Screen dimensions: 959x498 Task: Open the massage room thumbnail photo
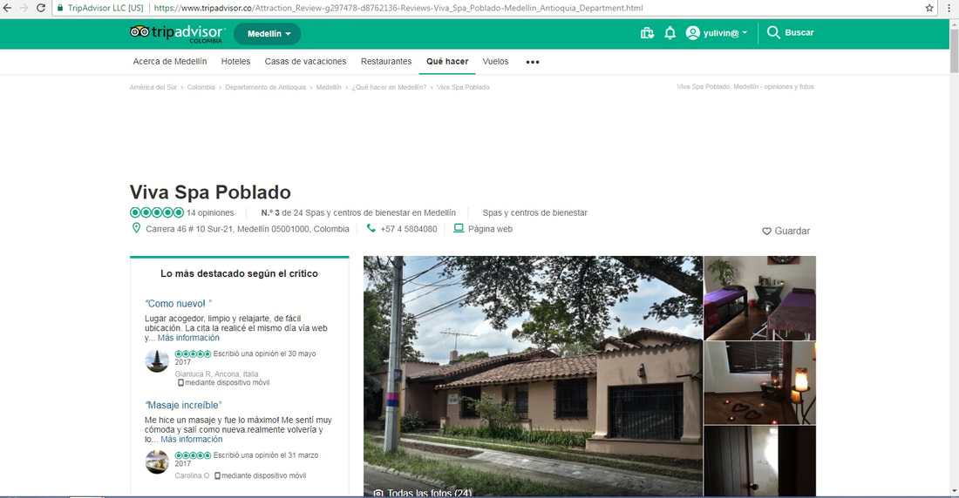tap(759, 297)
